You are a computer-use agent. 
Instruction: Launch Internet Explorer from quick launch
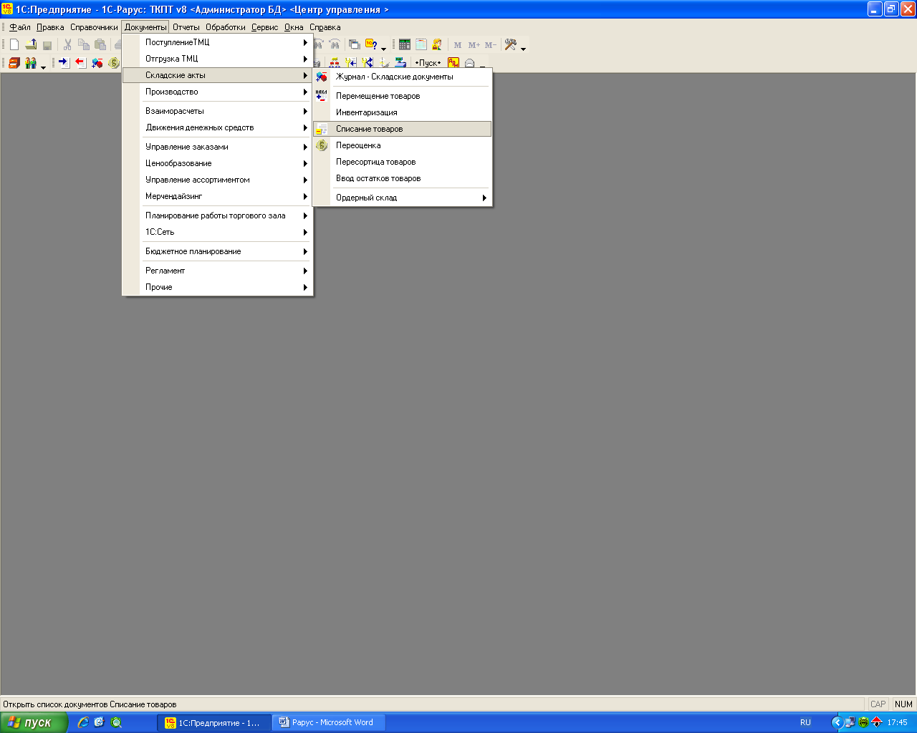coord(83,722)
